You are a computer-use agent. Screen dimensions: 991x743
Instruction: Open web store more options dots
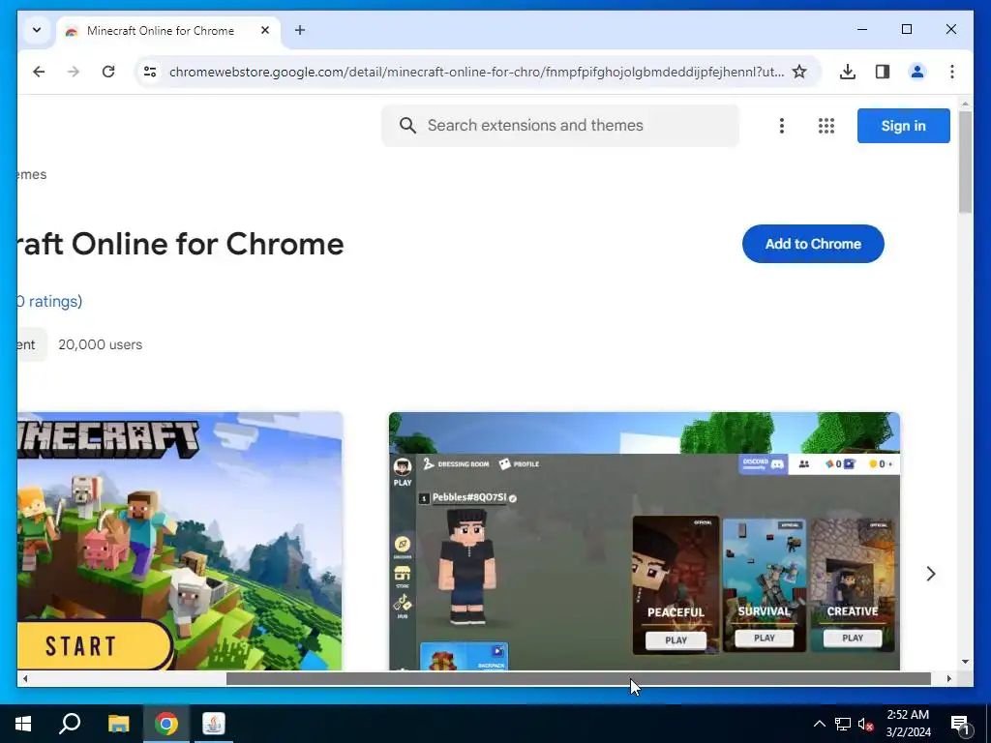(782, 126)
